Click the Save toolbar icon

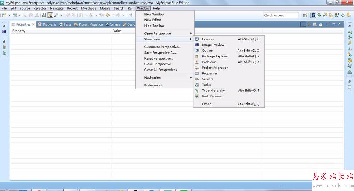[25, 15]
